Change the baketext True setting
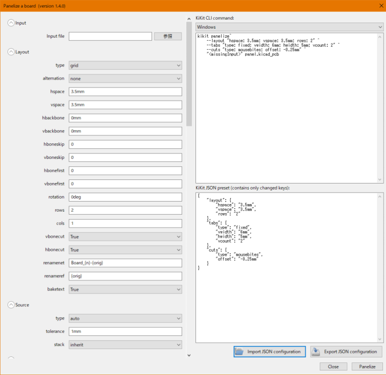Image resolution: width=386 pixels, height=375 pixels. tap(125, 290)
